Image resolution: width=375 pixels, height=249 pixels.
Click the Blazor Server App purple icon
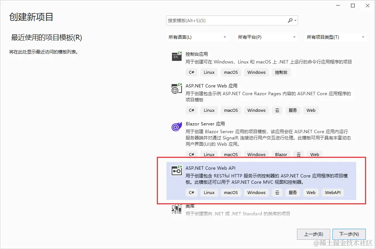click(x=177, y=127)
